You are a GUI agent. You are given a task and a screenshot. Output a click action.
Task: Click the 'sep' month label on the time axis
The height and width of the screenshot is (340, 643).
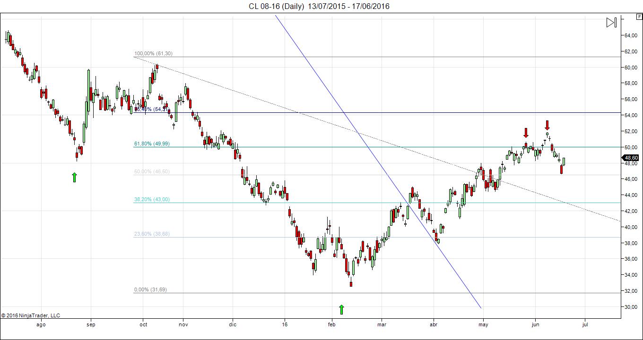[x=91, y=324]
